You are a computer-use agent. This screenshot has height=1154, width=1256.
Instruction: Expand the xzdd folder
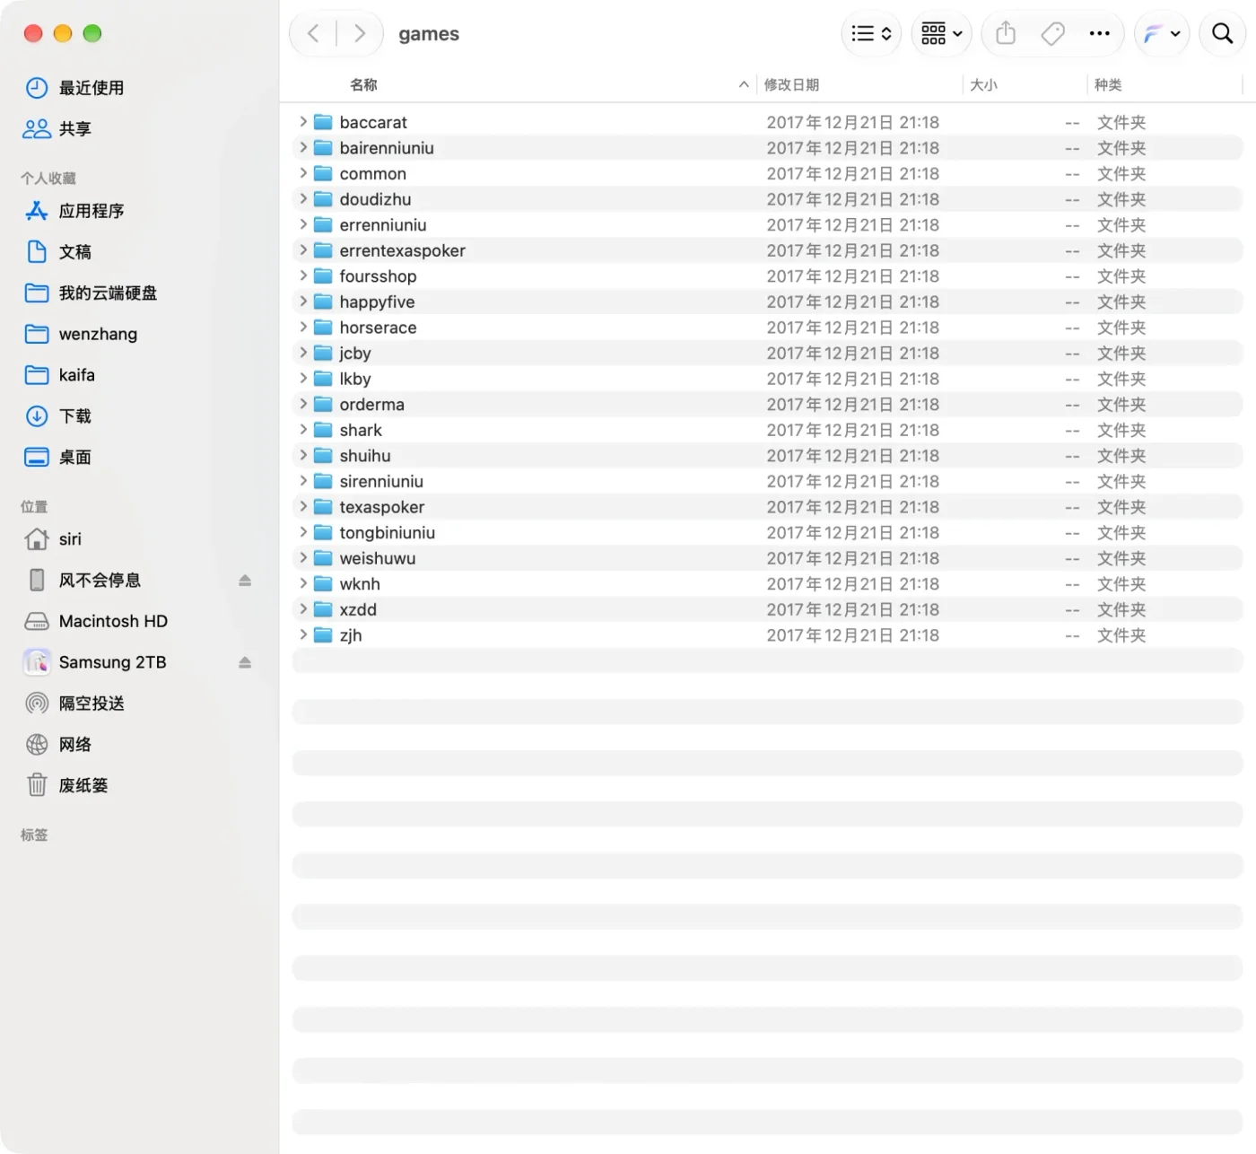[303, 608]
